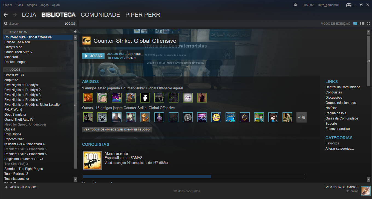This screenshot has height=199, width=372.
Task: Click the achievements progress bar
Action: point(194,177)
